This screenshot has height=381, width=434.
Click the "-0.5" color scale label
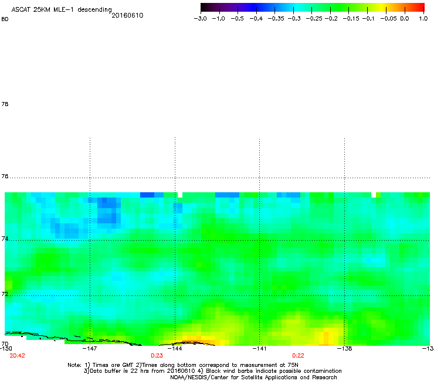237,19
